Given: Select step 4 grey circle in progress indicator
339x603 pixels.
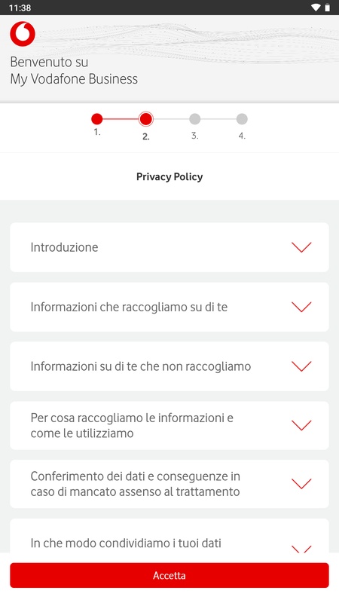Looking at the screenshot, I should click(242, 119).
